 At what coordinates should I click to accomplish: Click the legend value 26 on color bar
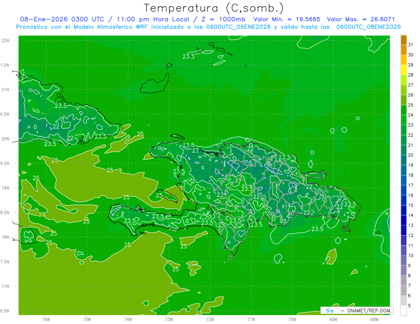tap(411, 95)
